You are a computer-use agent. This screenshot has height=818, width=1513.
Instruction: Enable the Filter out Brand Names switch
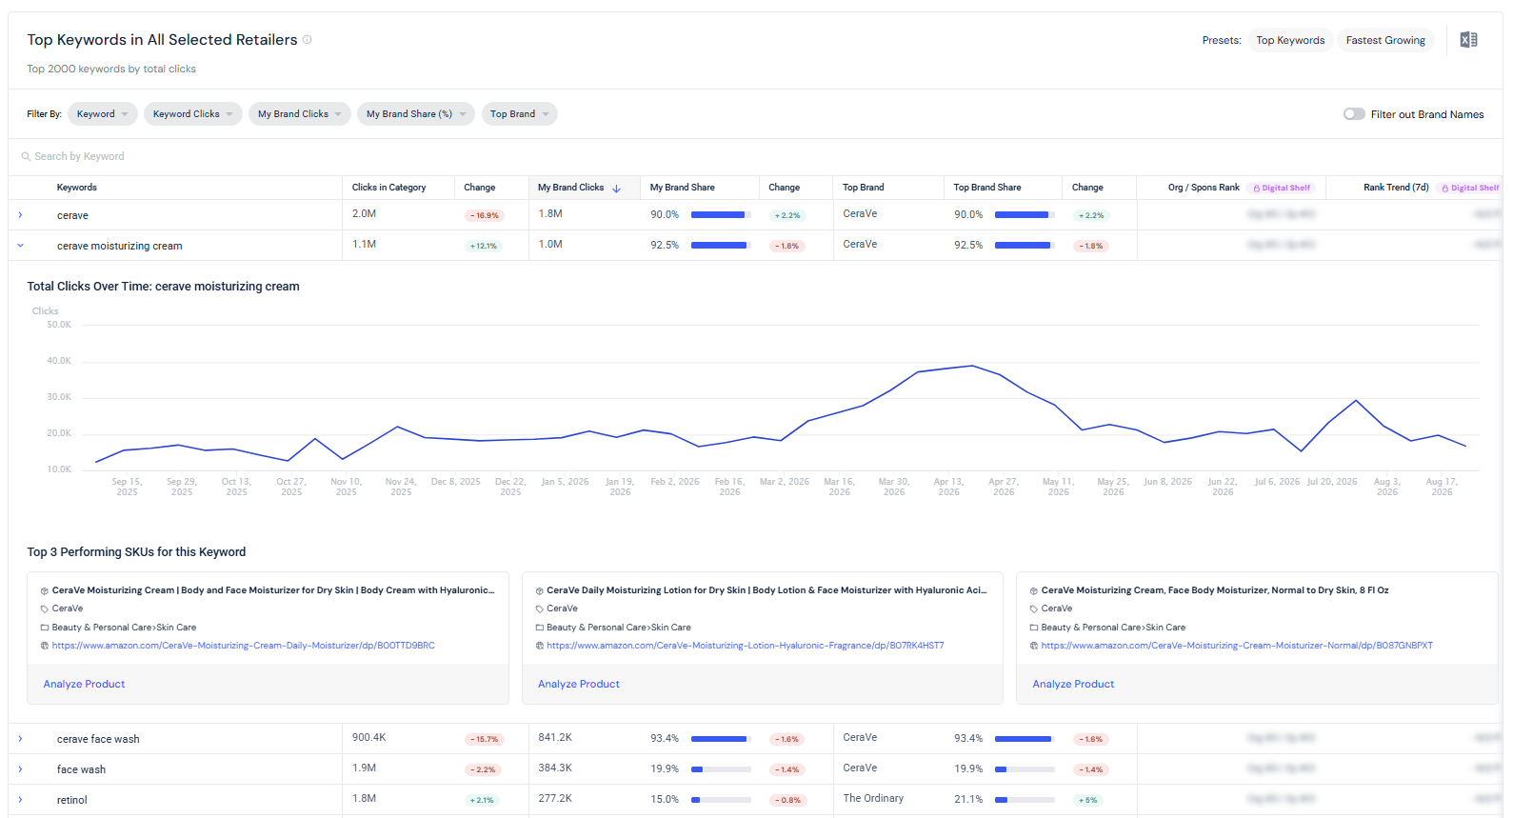1354,114
